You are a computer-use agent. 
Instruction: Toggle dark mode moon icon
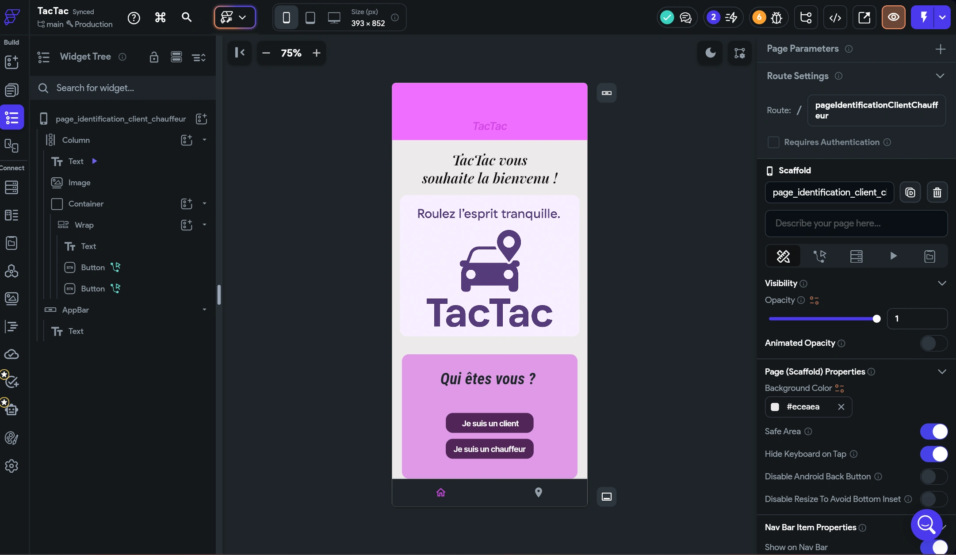(710, 53)
